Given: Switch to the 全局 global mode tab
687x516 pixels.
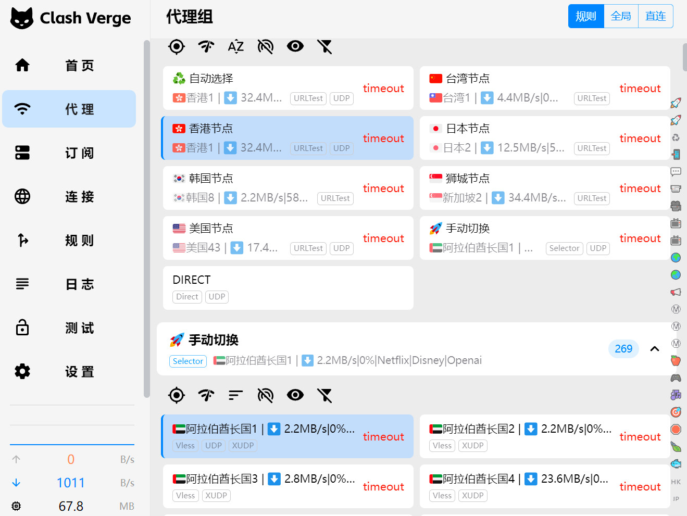Looking at the screenshot, I should [x=621, y=16].
